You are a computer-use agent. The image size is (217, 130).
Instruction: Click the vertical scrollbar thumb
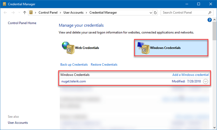[x=214, y=31]
